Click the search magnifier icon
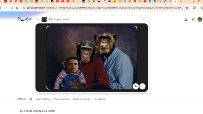This screenshot has height=114, width=203. pyautogui.click(x=38, y=19)
